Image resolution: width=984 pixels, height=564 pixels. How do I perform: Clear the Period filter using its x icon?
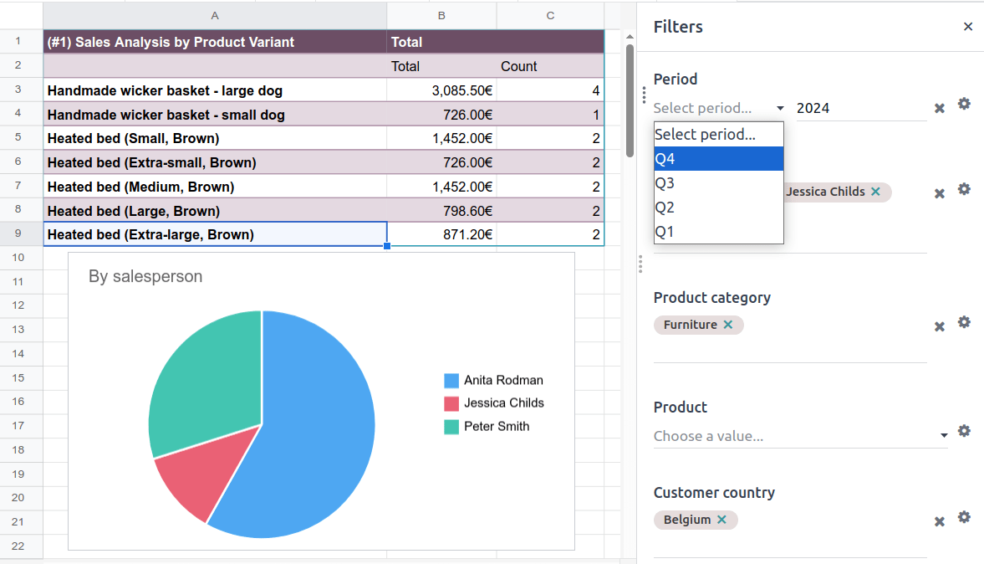point(939,107)
